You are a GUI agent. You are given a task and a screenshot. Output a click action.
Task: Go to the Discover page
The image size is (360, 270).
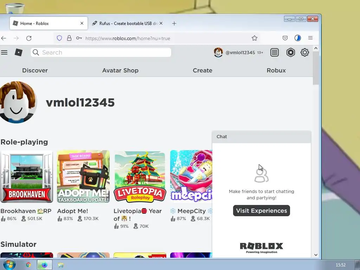35,70
